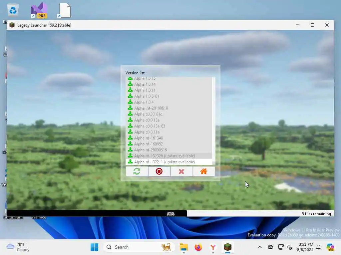Click the crossed-out cloud tray icon

point(270,247)
